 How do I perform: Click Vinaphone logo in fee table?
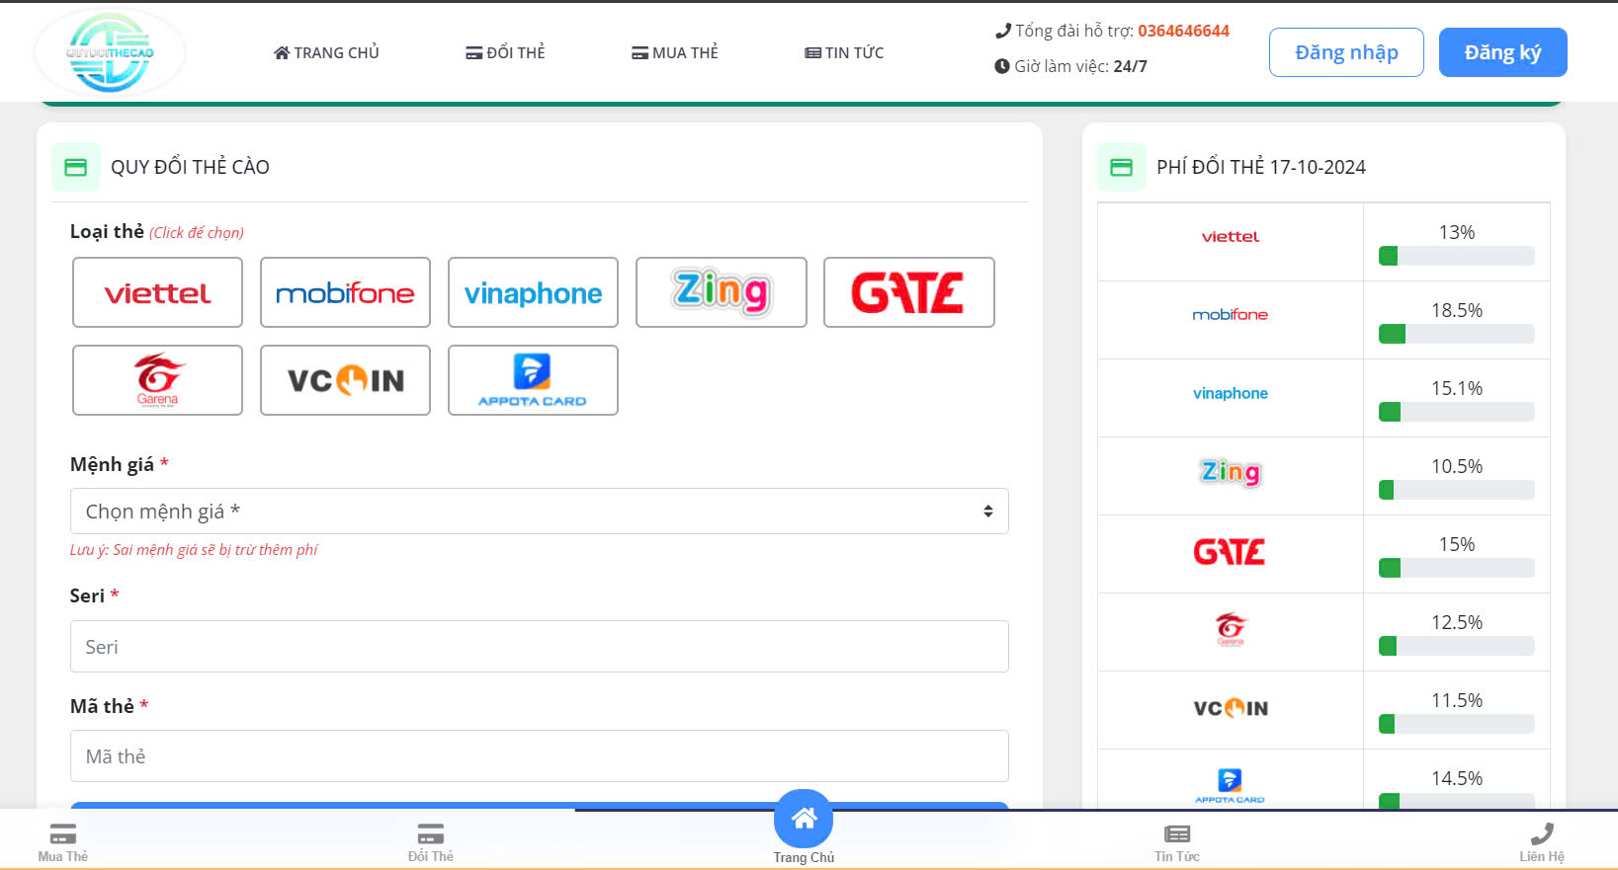click(1231, 393)
